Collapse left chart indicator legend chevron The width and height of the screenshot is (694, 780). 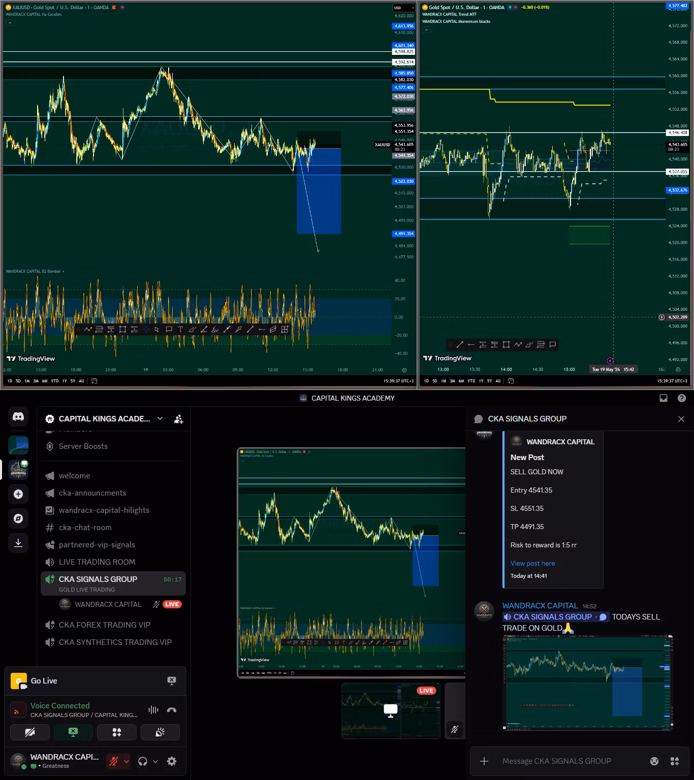10,23
